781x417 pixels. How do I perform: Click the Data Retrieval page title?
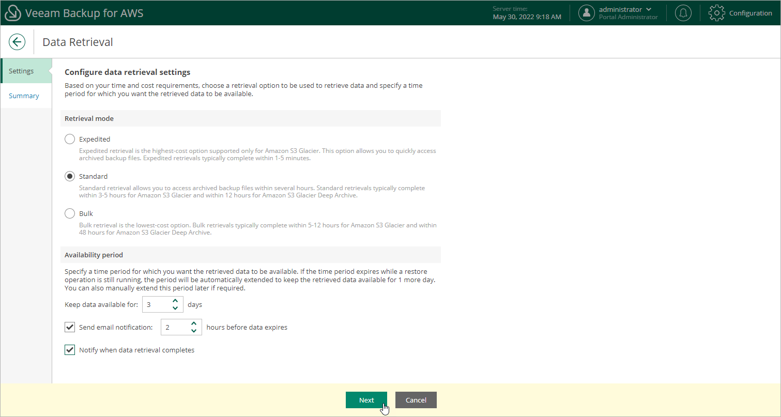(x=78, y=42)
